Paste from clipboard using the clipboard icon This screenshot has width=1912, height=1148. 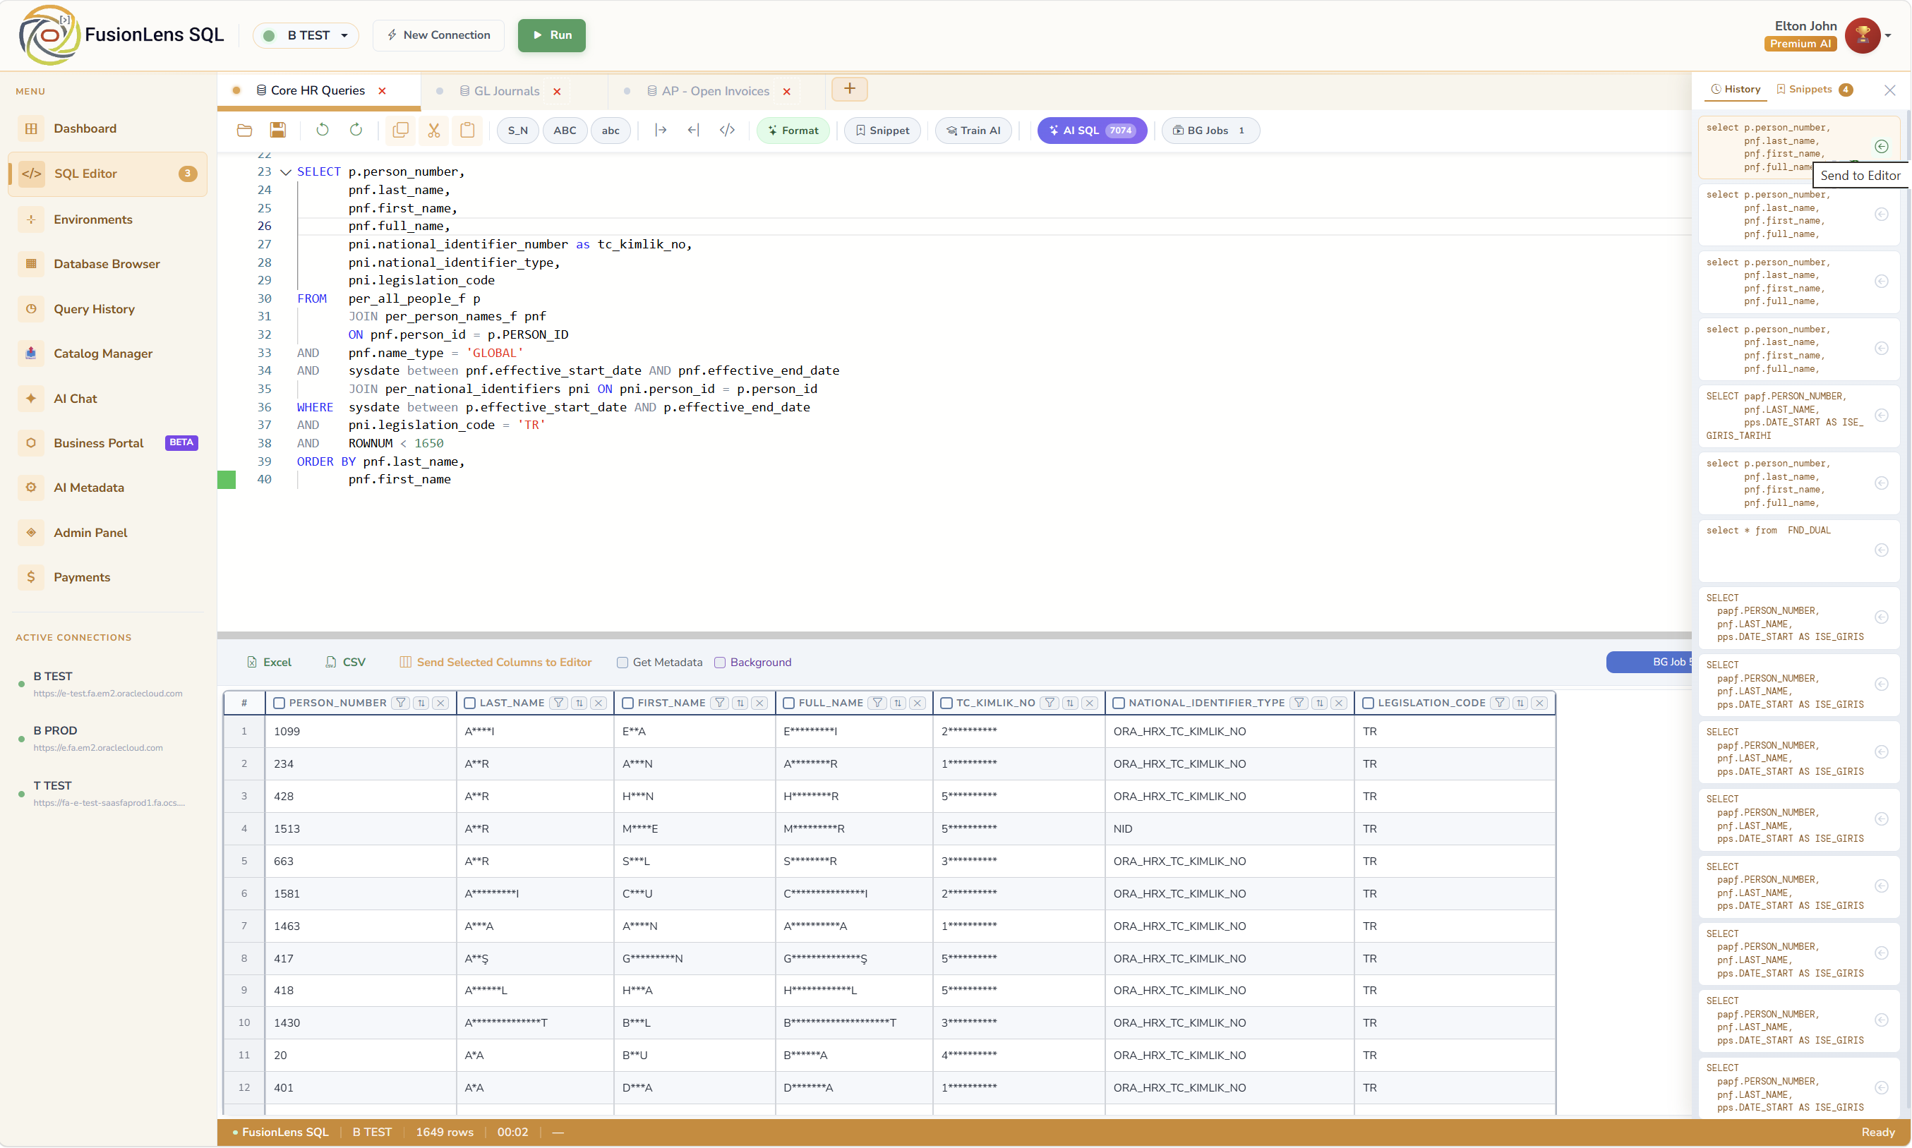[467, 131]
